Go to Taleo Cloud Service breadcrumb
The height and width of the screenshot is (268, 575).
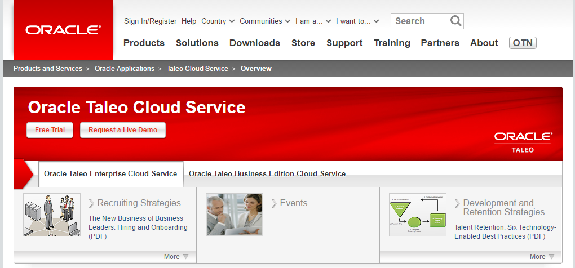pyautogui.click(x=198, y=69)
